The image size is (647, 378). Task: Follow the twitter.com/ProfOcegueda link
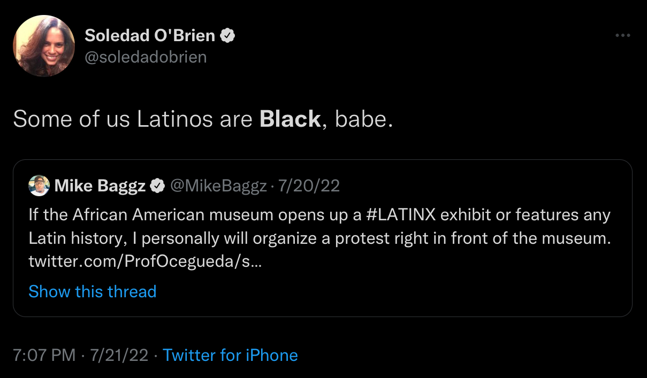(x=145, y=263)
